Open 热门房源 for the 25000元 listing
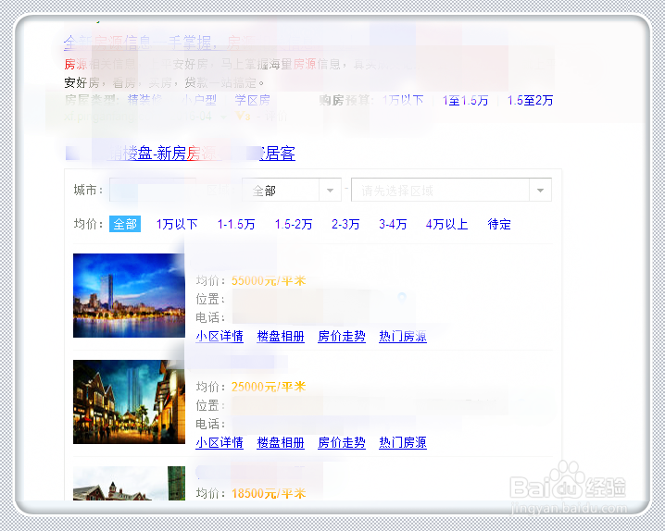This screenshot has width=665, height=531. pyautogui.click(x=403, y=442)
